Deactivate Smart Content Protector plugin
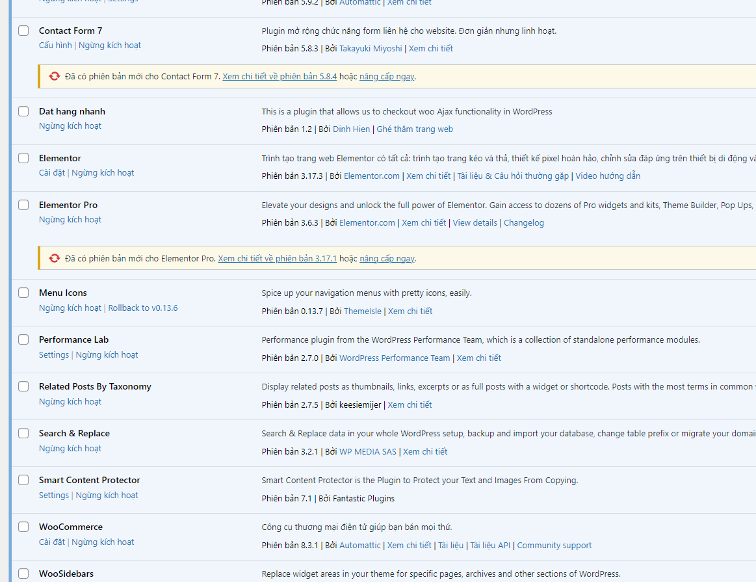This screenshot has height=582, width=756. click(107, 495)
